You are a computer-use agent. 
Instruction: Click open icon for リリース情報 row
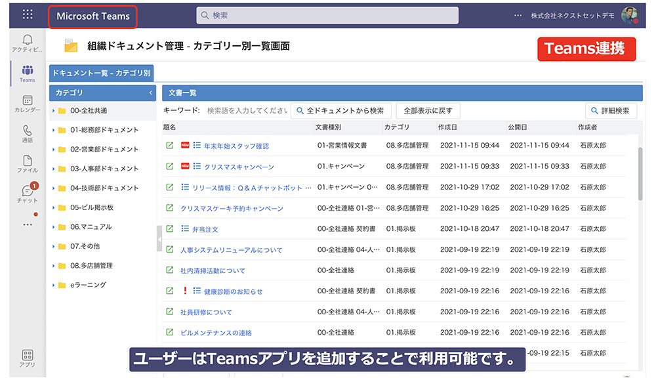(170, 187)
